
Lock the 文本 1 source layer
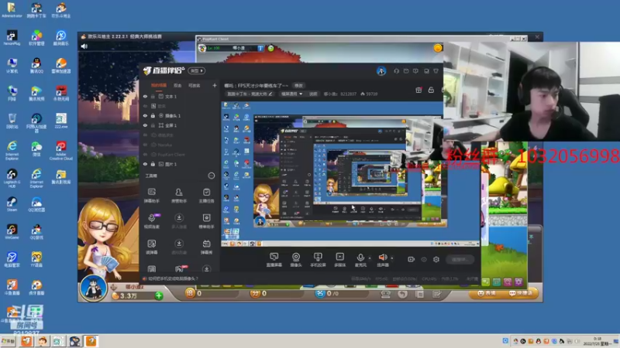pos(153,96)
